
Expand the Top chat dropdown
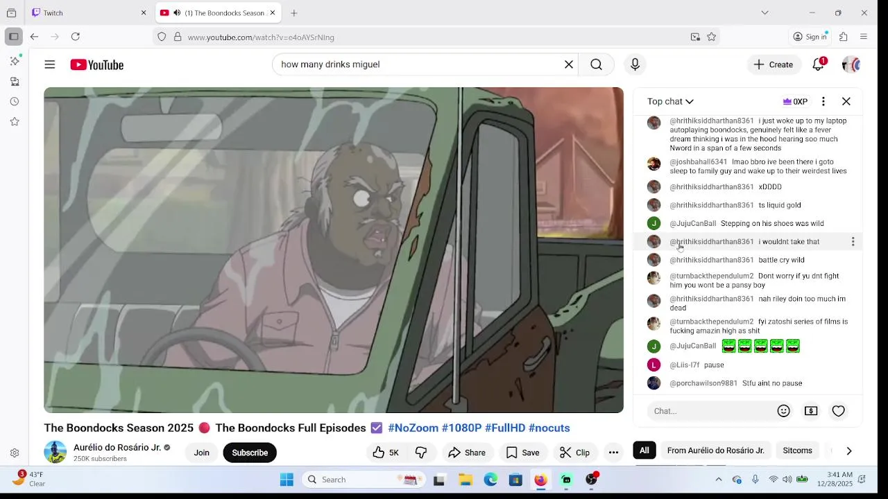pyautogui.click(x=670, y=101)
